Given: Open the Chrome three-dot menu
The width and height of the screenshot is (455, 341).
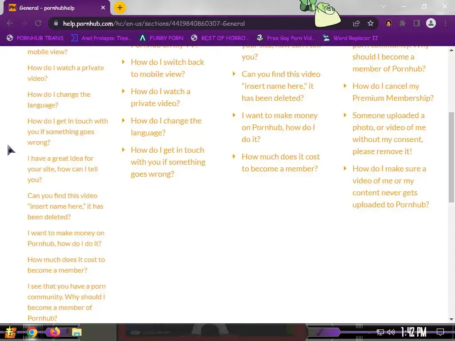Looking at the screenshot, I should tap(445, 23).
